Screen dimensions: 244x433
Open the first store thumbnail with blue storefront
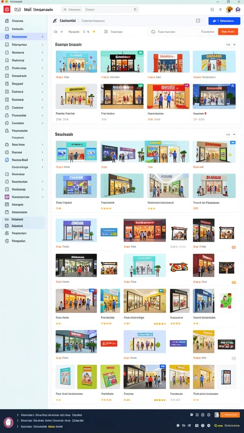tap(76, 62)
